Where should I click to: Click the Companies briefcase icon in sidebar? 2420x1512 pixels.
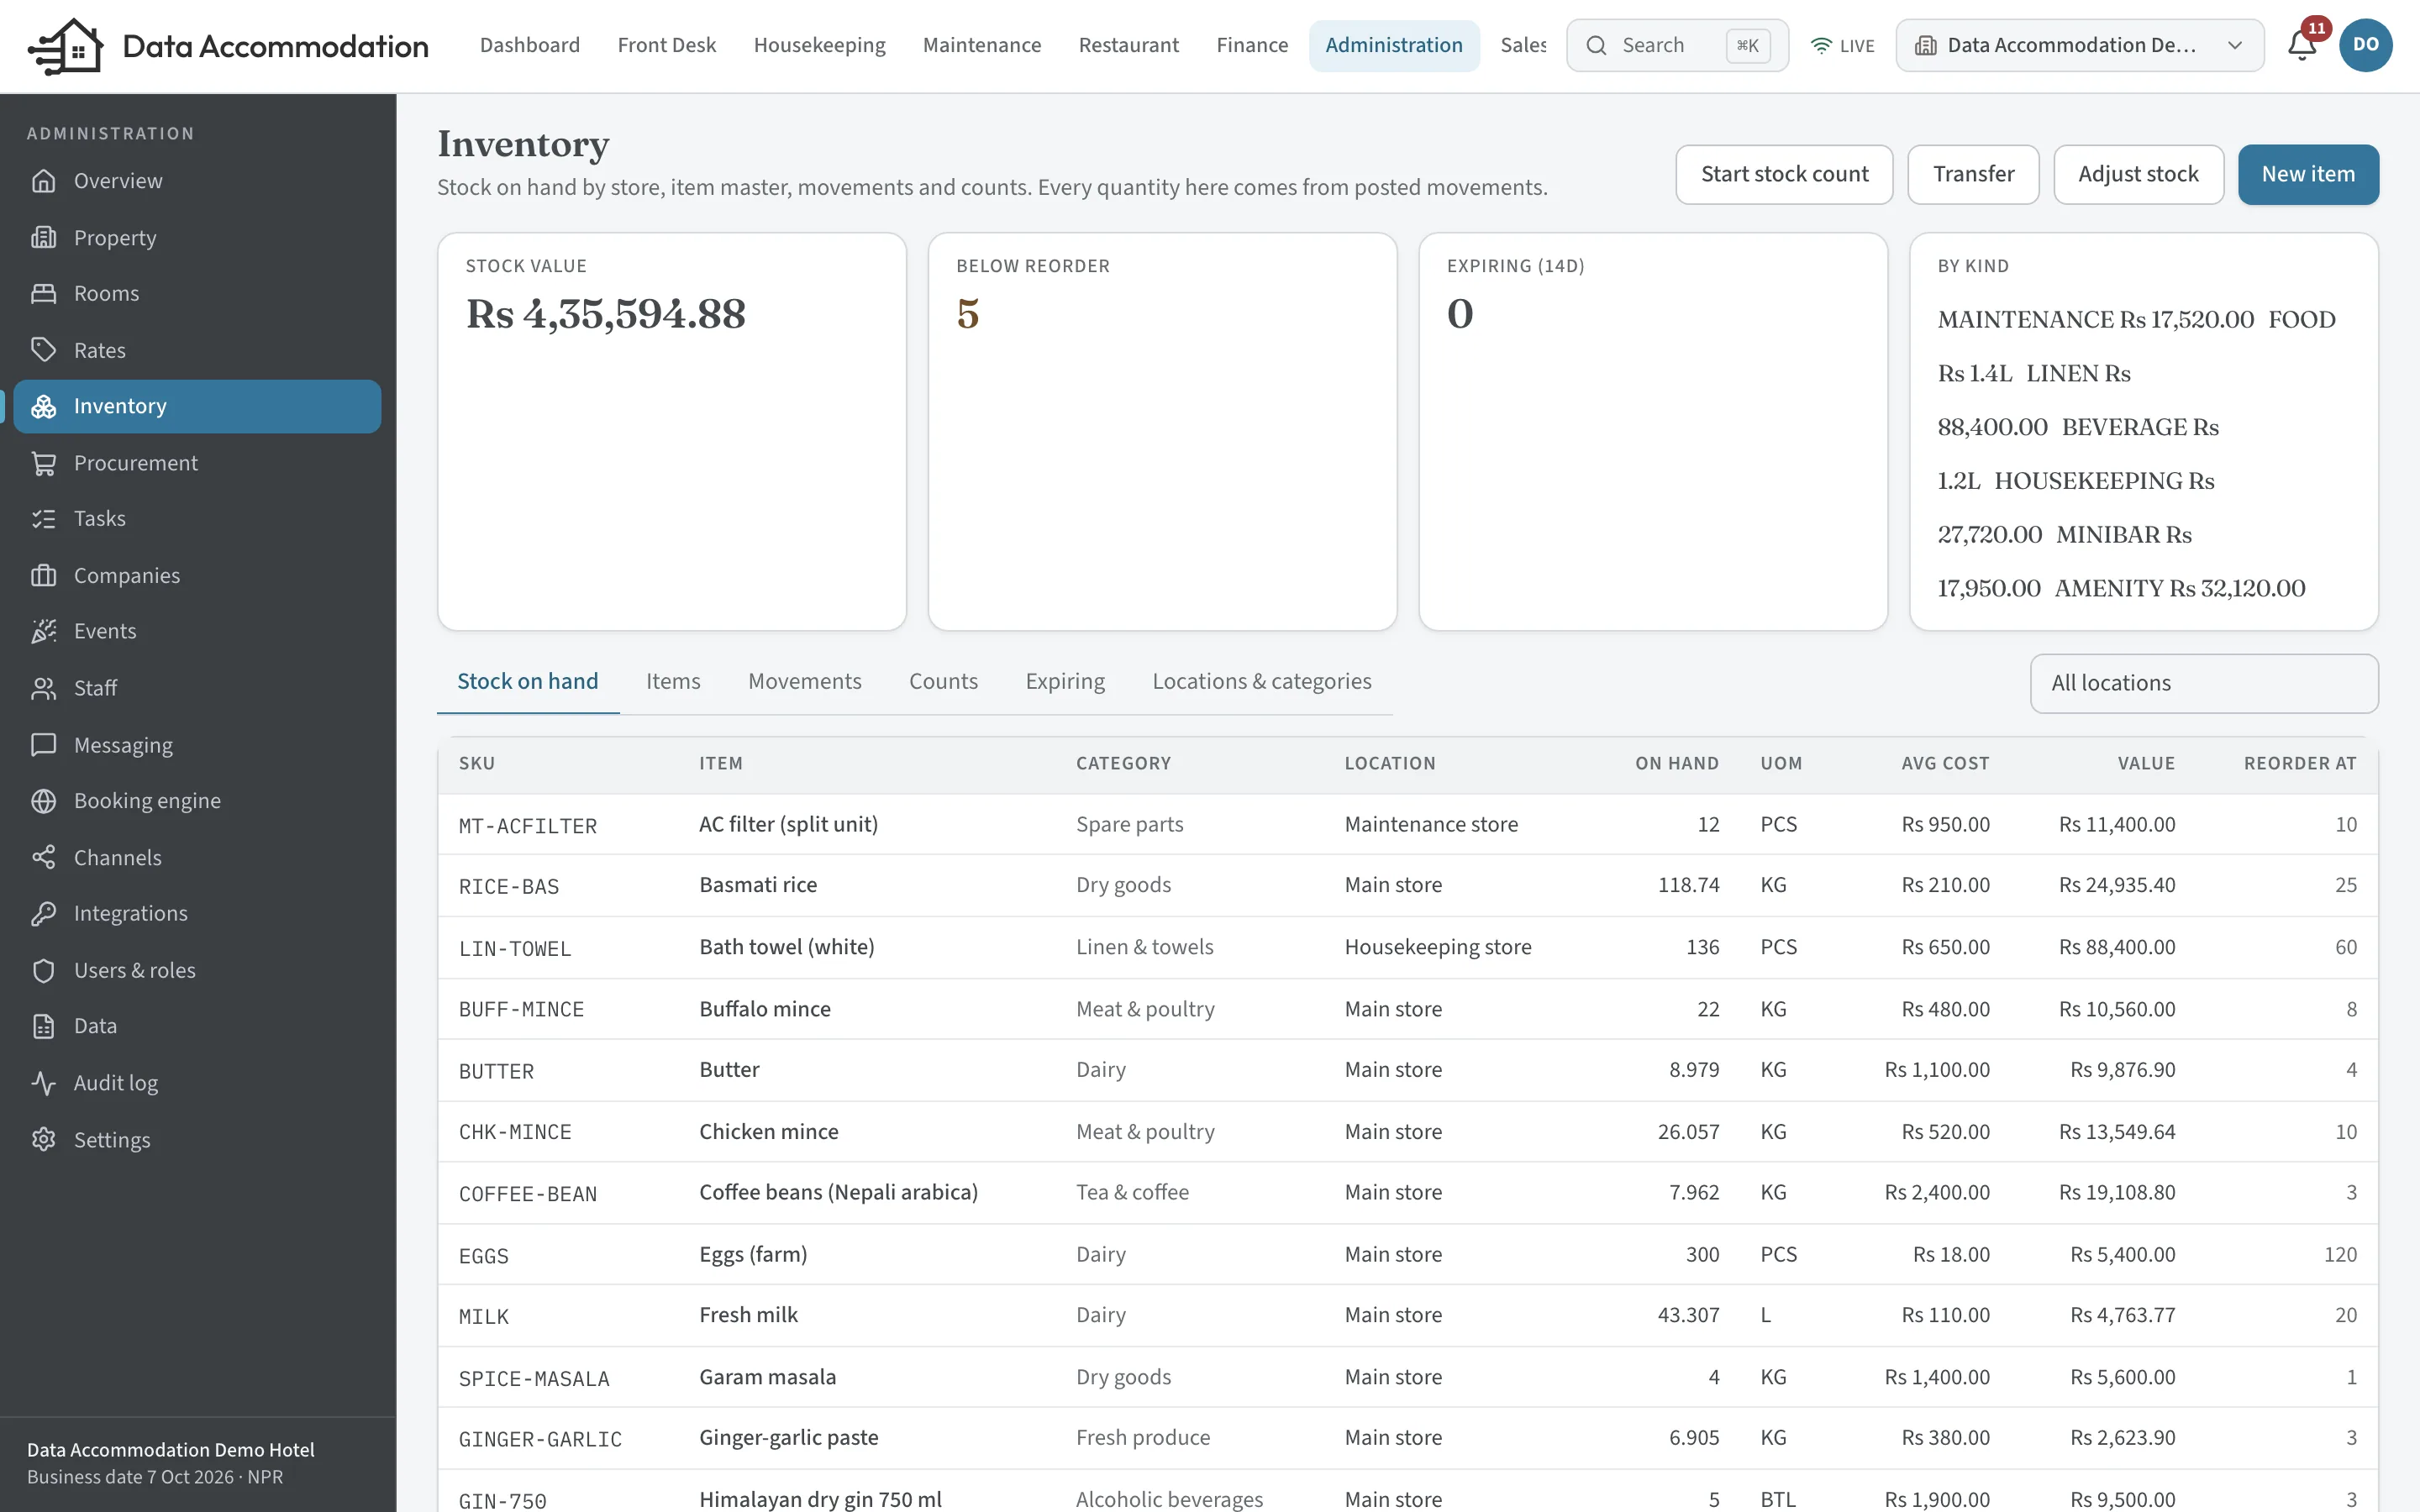43,575
